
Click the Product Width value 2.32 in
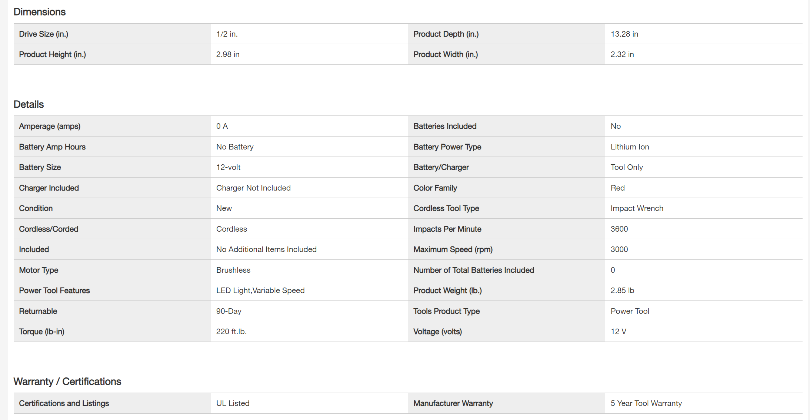(622, 54)
